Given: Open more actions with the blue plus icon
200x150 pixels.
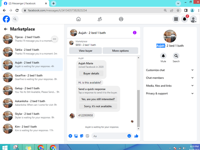Looking at the screenshot, I should pos(70,136).
